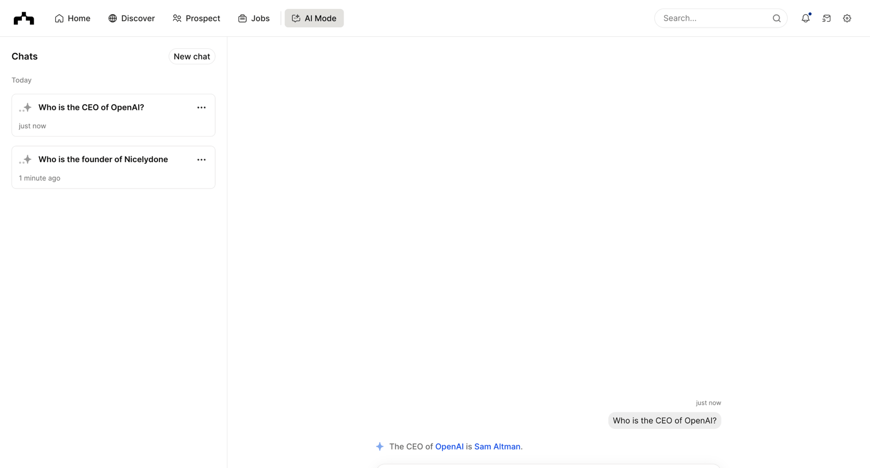Navigate to Jobs
Viewport: 870px width, 468px height.
[254, 18]
